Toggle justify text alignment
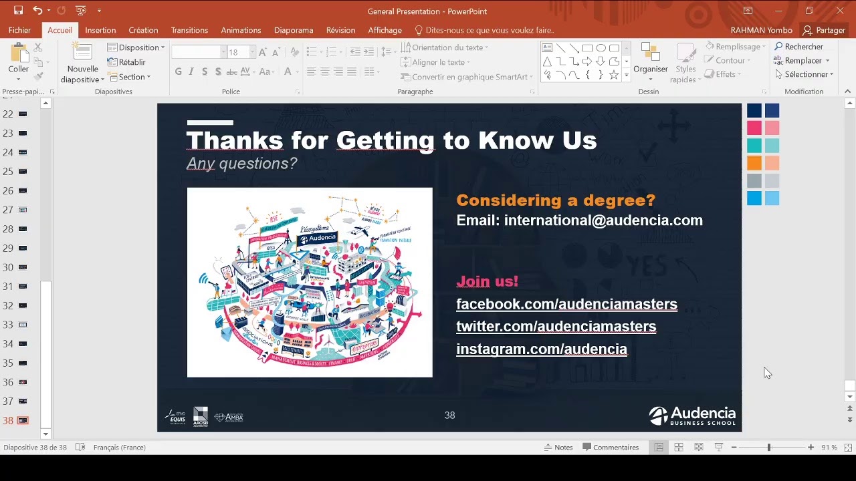This screenshot has width=856, height=481. point(352,72)
